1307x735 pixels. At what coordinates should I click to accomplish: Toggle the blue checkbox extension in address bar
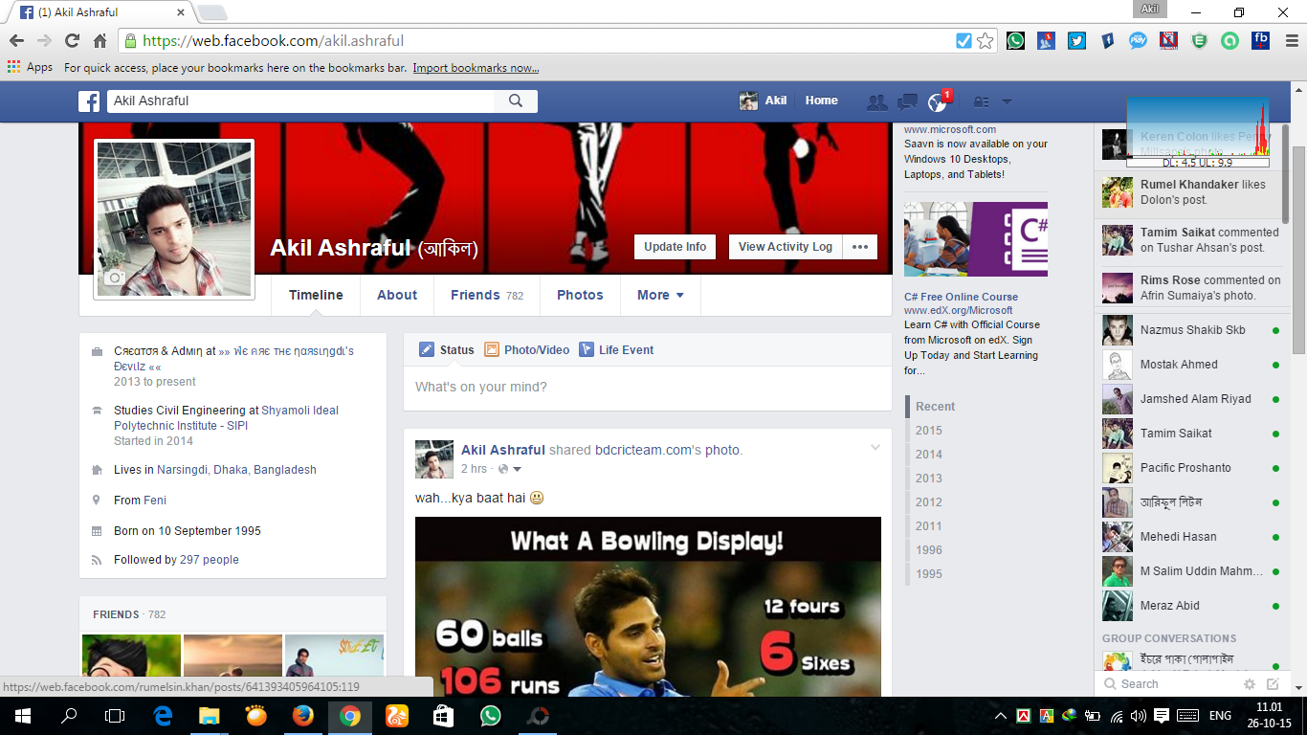(964, 41)
